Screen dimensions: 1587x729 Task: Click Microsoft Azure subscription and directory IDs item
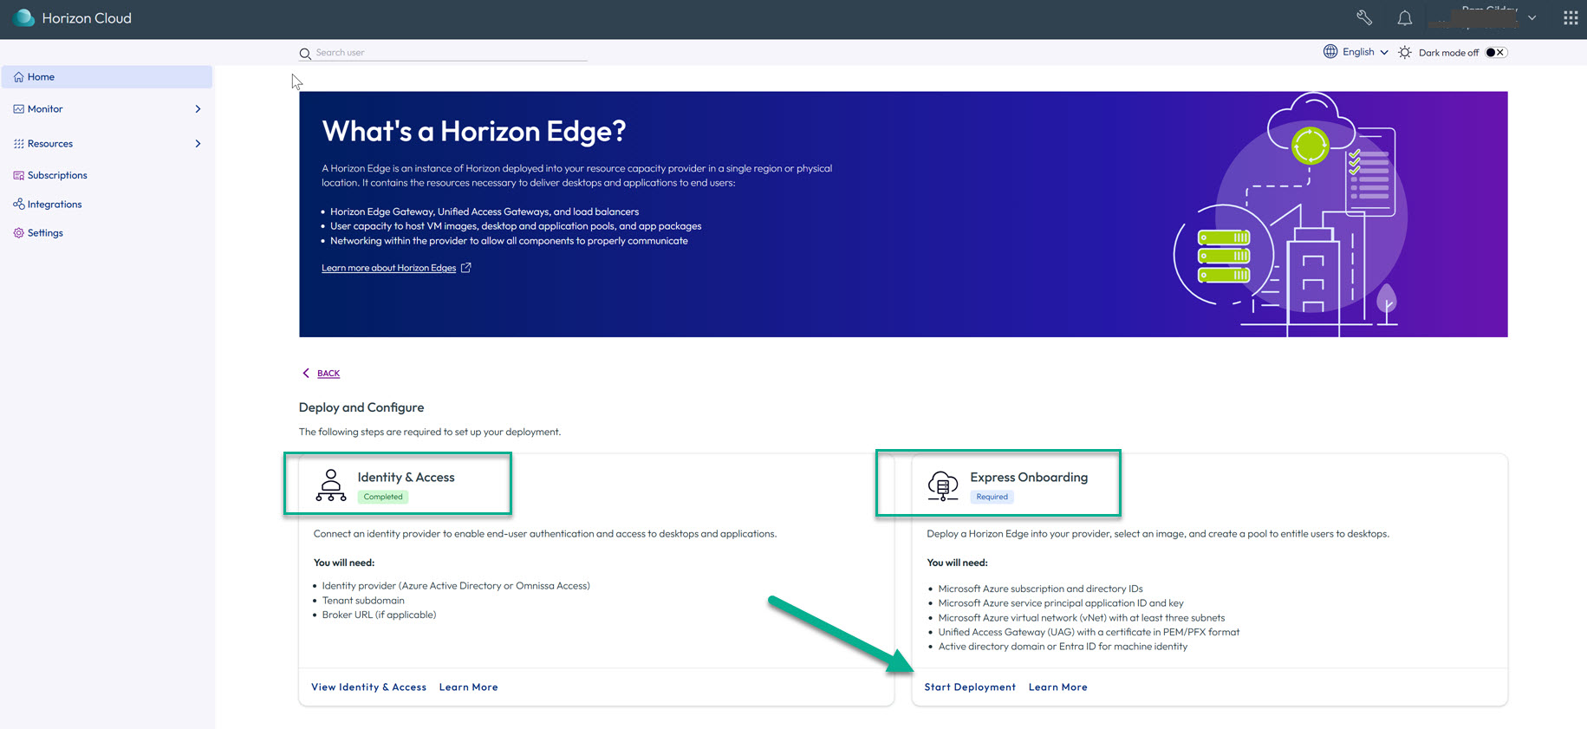click(1040, 589)
